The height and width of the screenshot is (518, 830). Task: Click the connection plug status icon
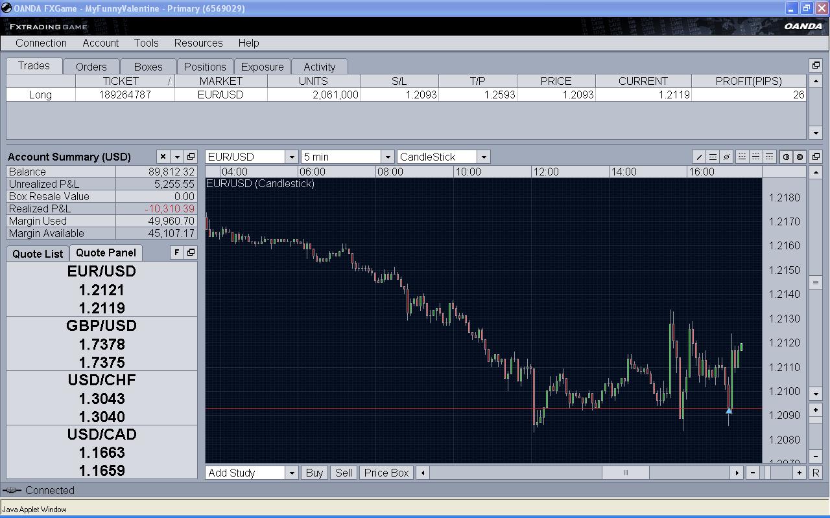click(x=12, y=490)
